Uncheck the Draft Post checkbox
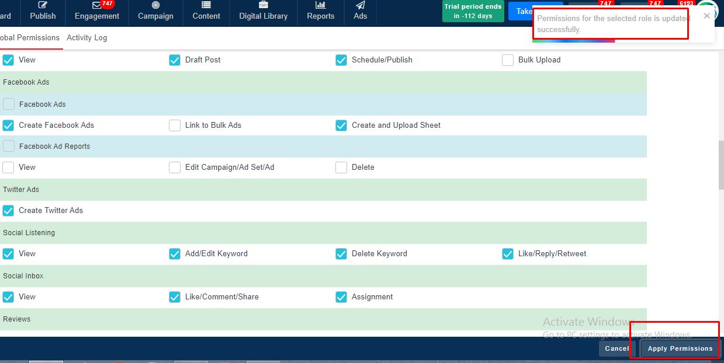The height and width of the screenshot is (363, 724). point(175,60)
